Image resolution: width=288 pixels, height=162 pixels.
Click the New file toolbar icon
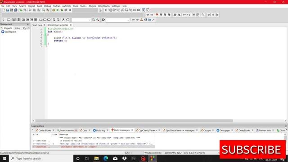[4, 10]
